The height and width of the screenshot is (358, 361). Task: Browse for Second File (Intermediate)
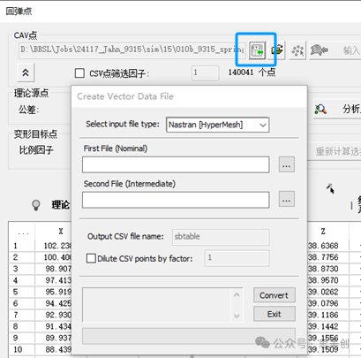(x=287, y=200)
